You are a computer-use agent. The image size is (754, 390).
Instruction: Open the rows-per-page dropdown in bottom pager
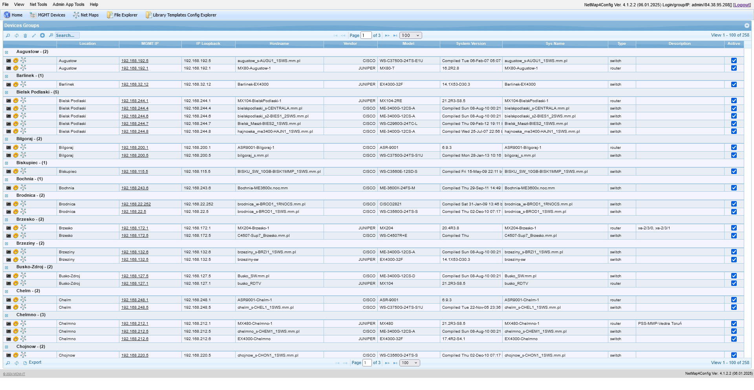pyautogui.click(x=410, y=363)
